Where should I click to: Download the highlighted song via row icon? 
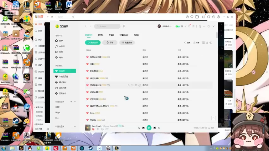coord(136,85)
